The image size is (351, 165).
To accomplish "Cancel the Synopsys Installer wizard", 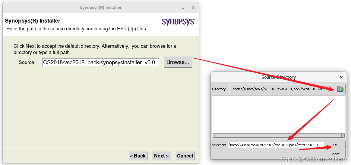I will click(x=185, y=156).
